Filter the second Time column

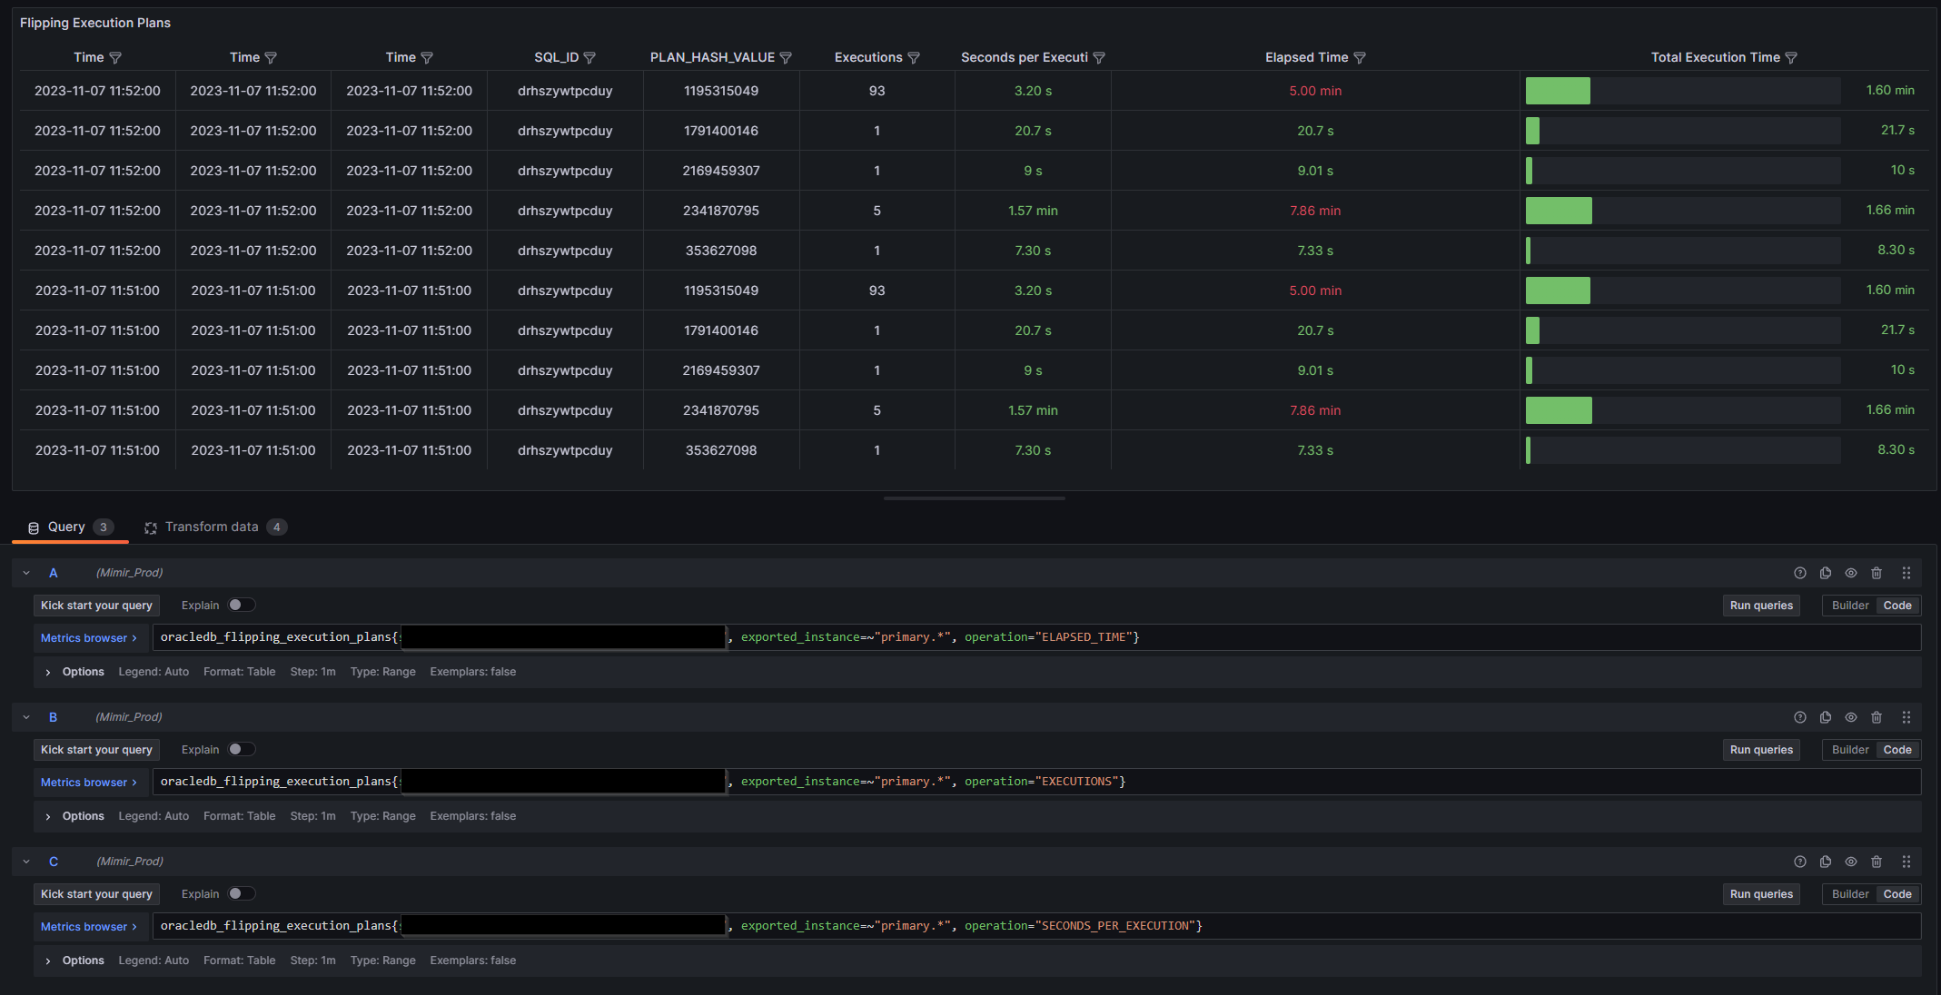(271, 58)
